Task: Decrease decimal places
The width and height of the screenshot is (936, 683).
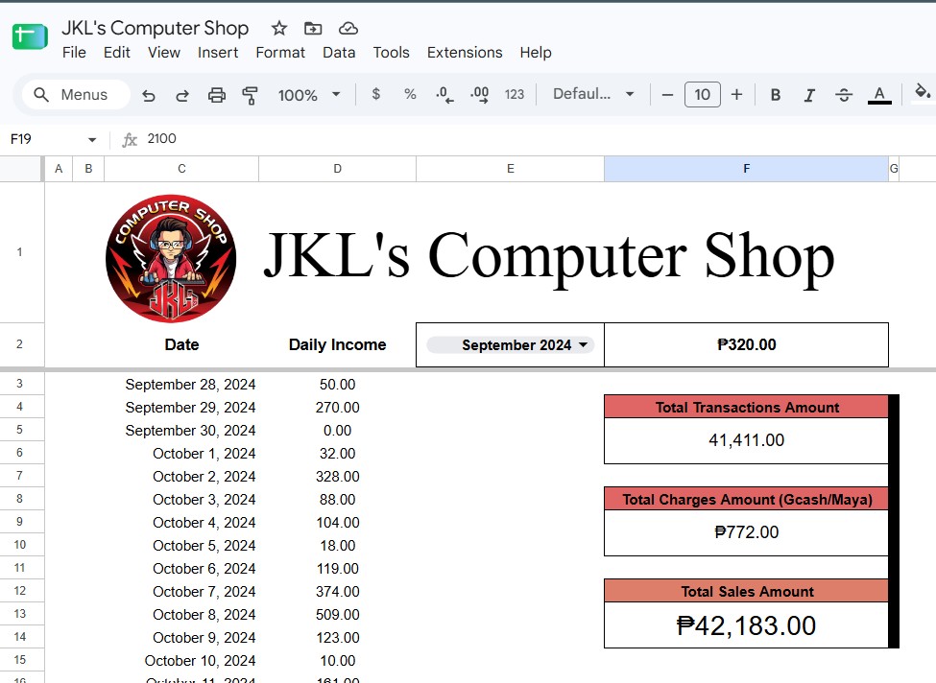Action: click(444, 95)
